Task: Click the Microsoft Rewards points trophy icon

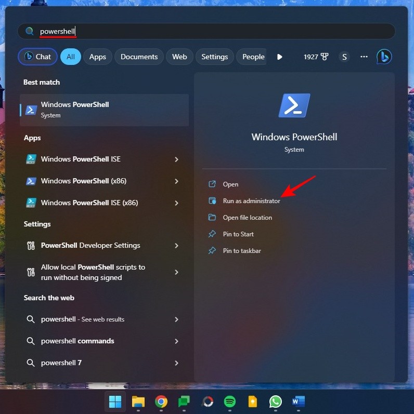Action: coord(325,57)
